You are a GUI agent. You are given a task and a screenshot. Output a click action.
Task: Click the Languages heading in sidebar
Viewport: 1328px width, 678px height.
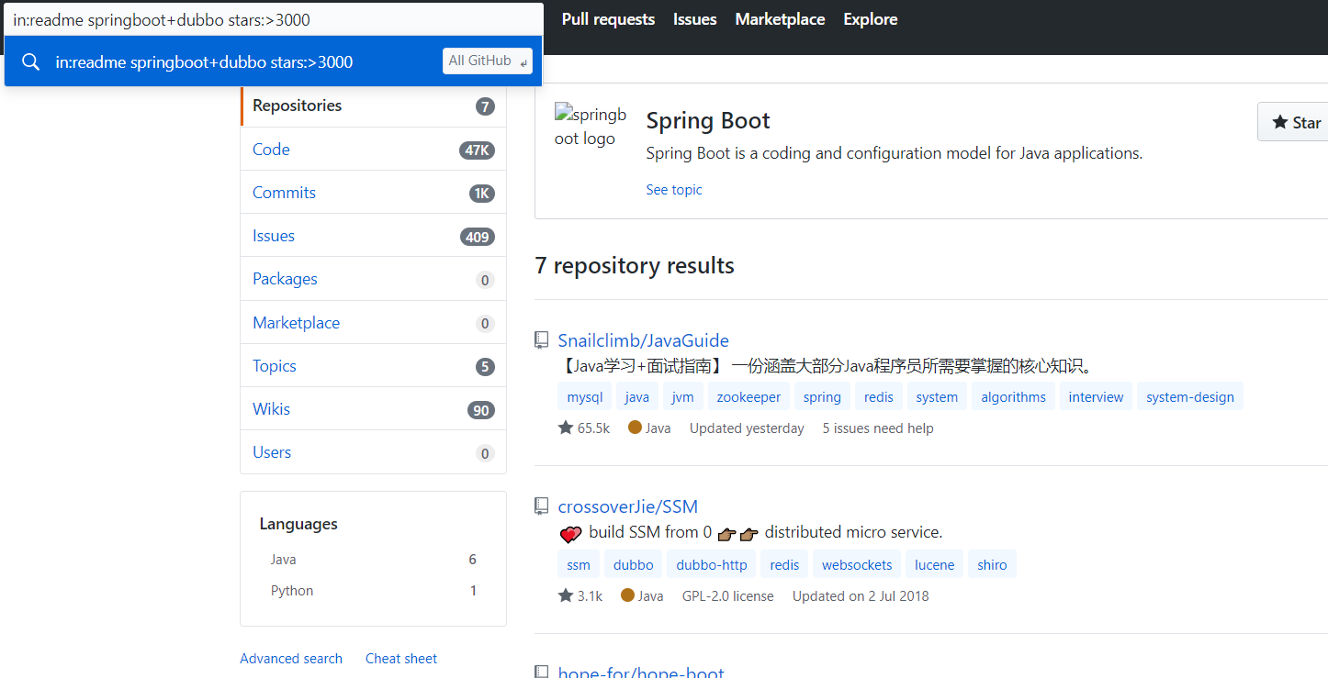point(298,524)
